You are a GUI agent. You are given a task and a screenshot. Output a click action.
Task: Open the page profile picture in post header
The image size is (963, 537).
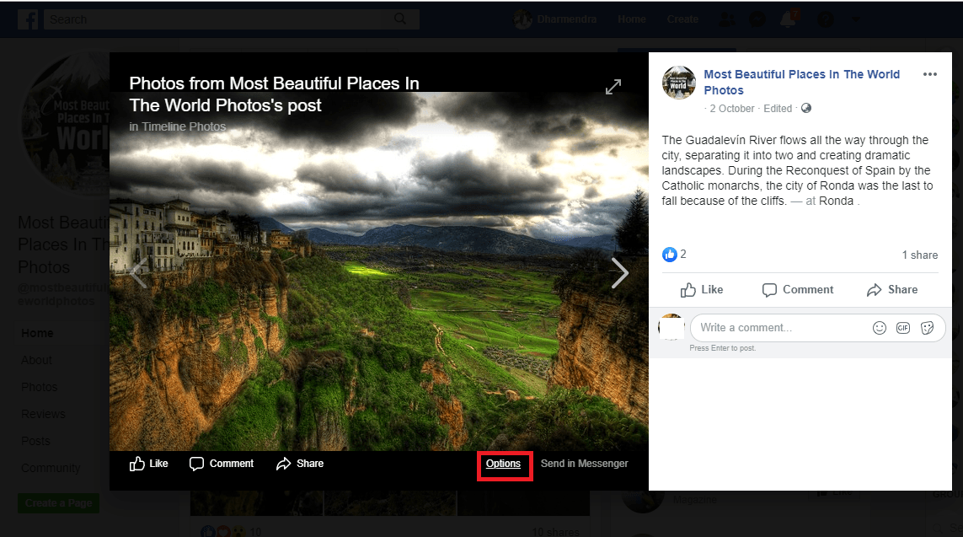point(678,83)
